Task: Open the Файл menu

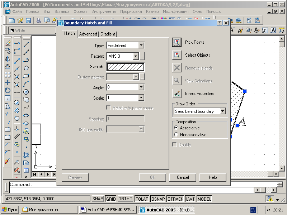Action: tap(17, 11)
